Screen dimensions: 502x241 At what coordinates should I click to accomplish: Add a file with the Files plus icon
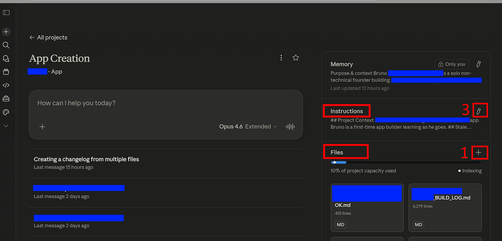[478, 152]
